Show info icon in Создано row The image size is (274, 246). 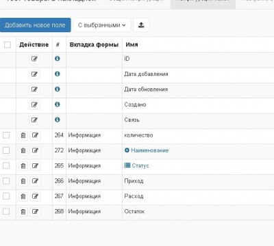[x=58, y=105]
